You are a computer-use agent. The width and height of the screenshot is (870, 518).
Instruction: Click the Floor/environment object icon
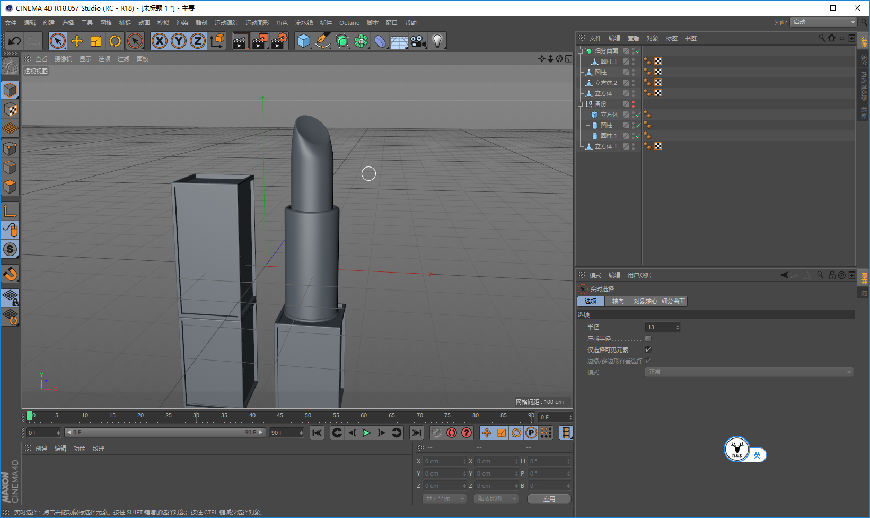(x=399, y=41)
